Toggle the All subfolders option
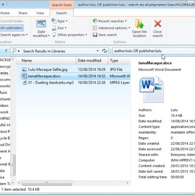 11,28
